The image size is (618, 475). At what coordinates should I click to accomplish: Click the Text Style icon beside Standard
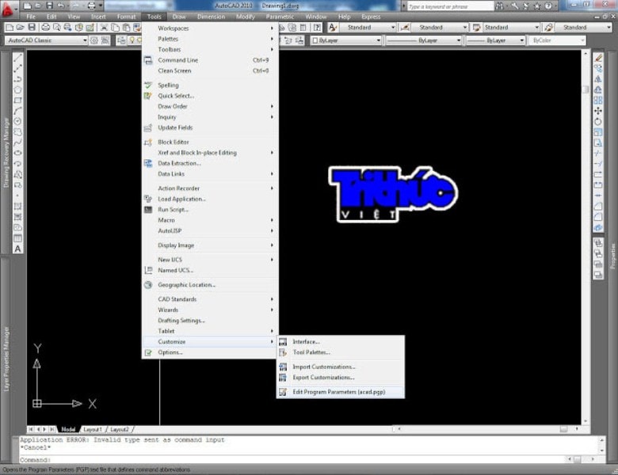click(333, 27)
